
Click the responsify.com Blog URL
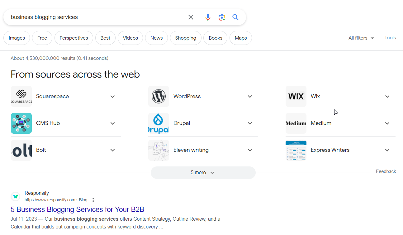point(56,200)
